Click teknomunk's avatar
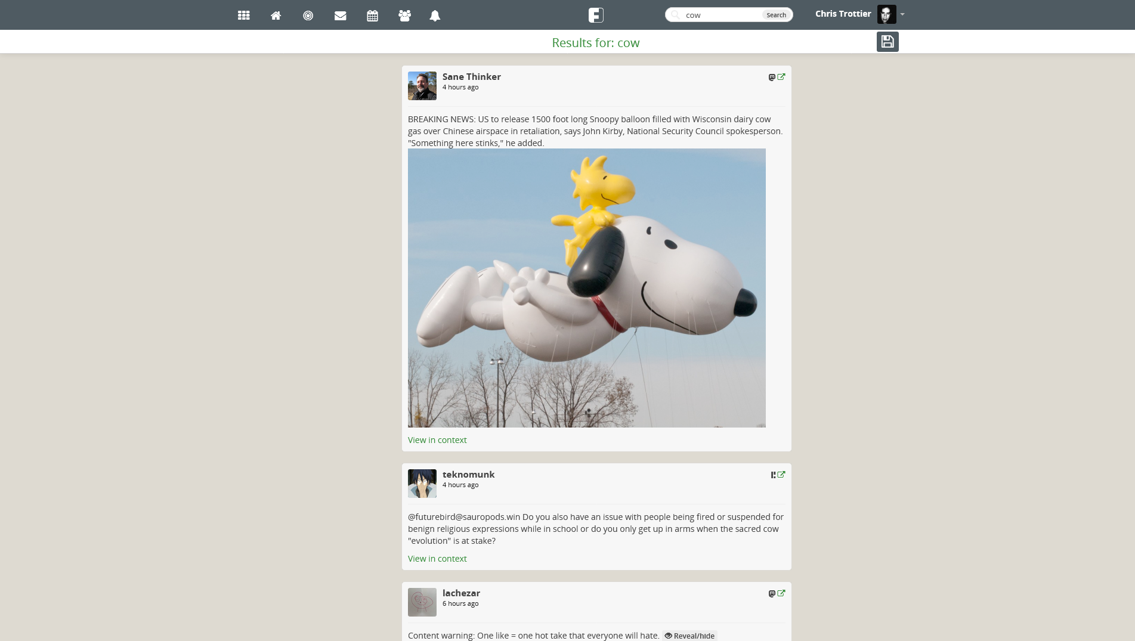 click(x=422, y=484)
